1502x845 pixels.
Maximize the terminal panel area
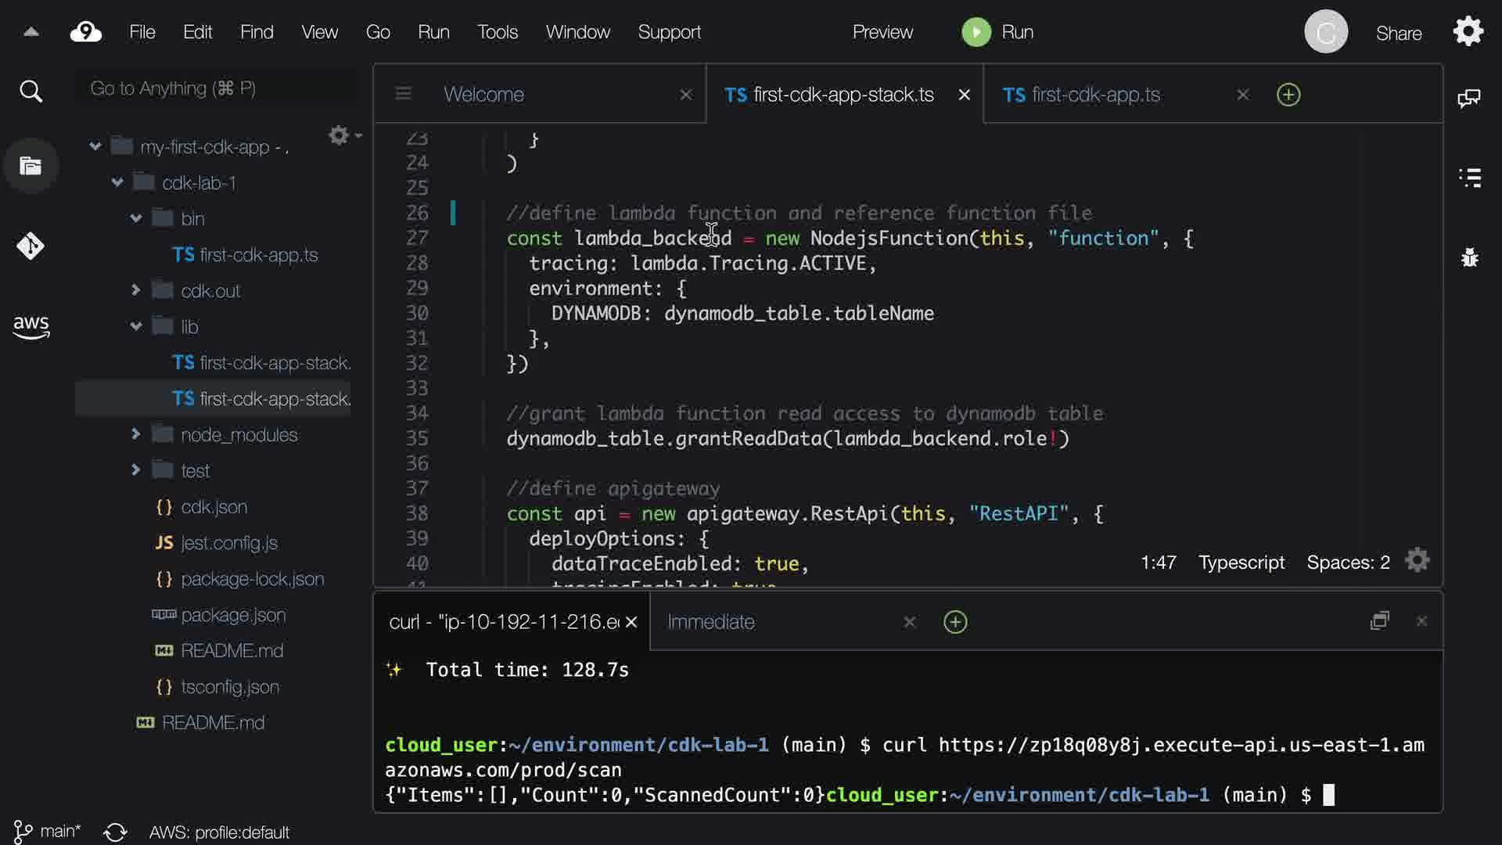click(x=1379, y=620)
